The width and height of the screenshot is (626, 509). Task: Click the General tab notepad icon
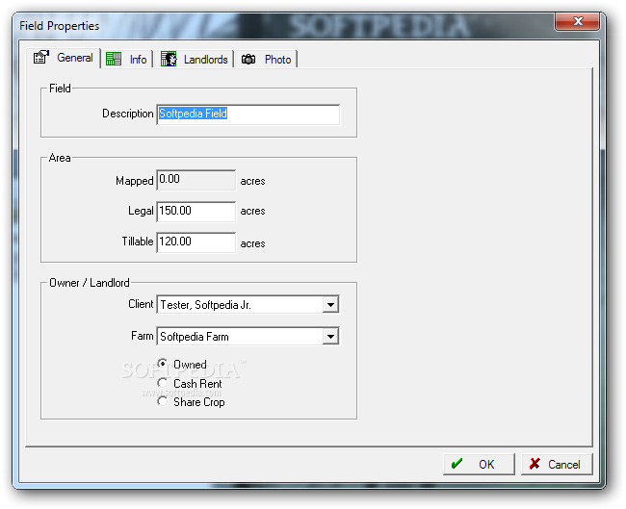[41, 58]
